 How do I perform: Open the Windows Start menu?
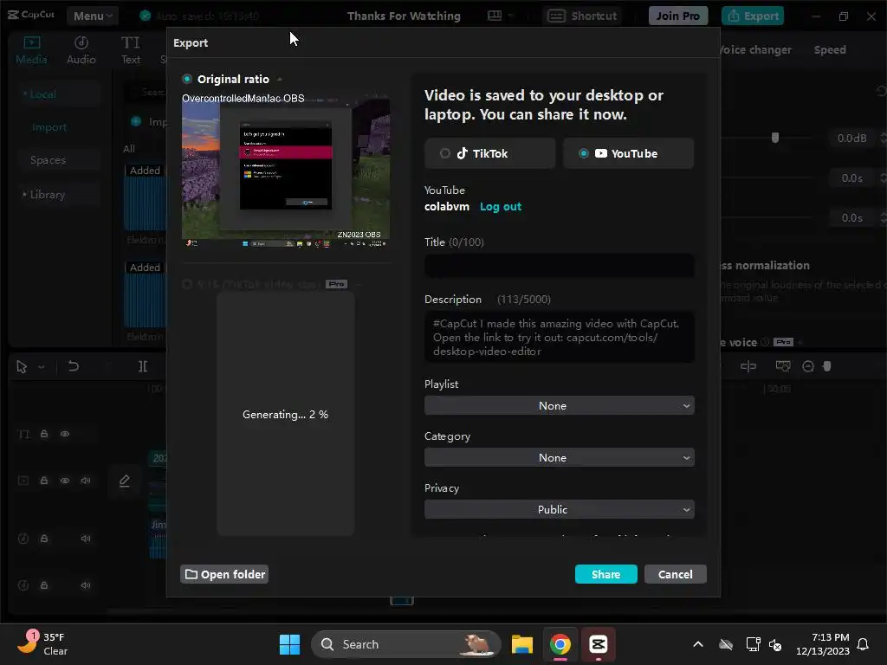coord(289,644)
